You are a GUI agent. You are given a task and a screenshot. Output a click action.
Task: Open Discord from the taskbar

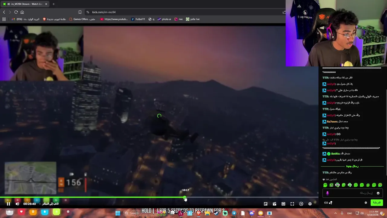coord(252,213)
